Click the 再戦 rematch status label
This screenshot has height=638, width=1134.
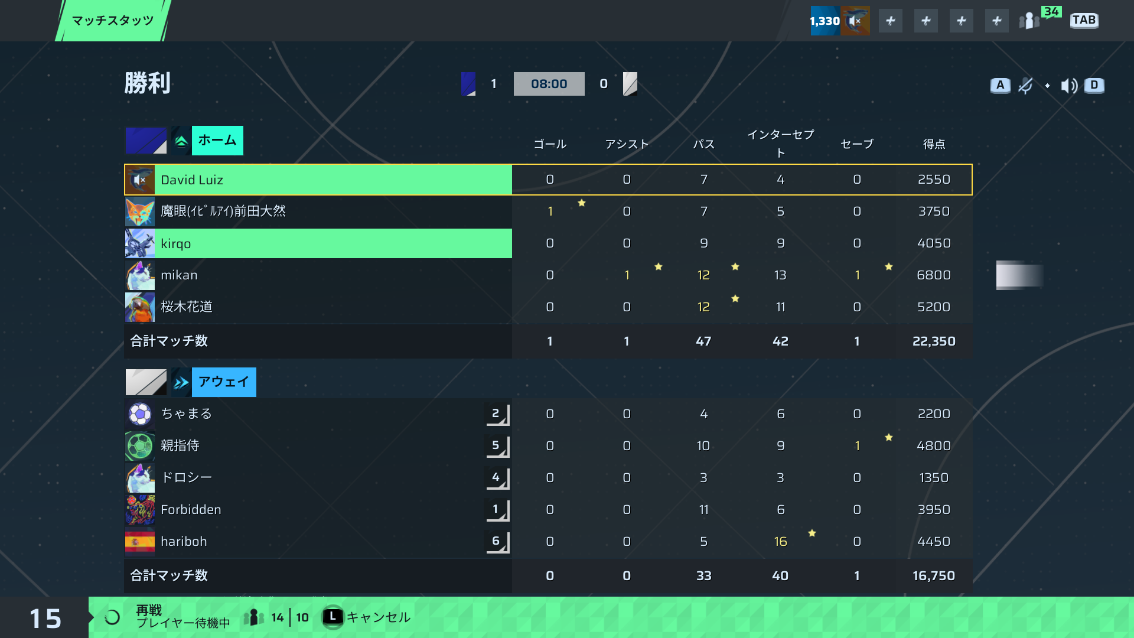149,610
